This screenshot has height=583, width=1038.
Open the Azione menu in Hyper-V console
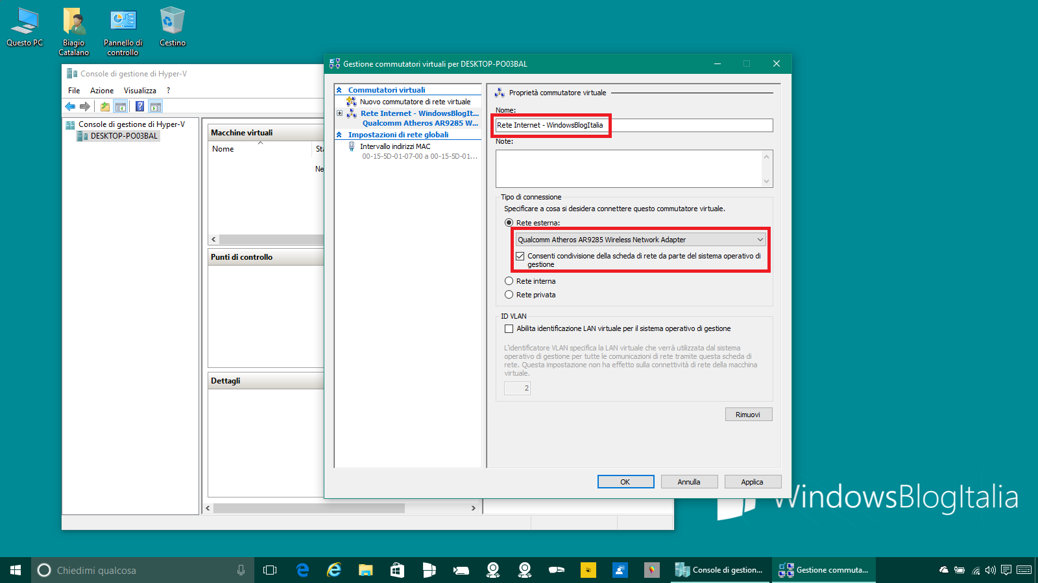(102, 91)
